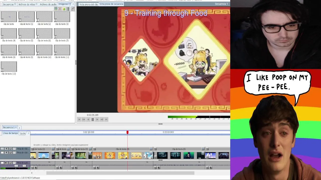The image size is (321, 180).
Task: Click the red X delete icon in media bin
Action: click(60, 9)
